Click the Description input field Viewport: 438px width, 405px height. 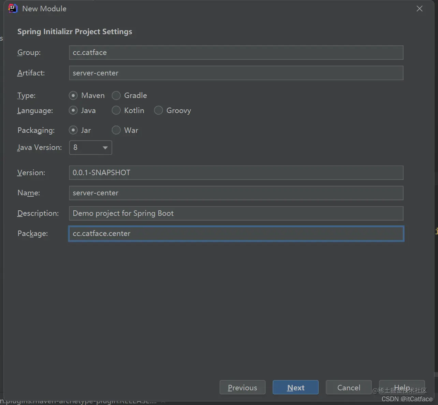point(236,213)
